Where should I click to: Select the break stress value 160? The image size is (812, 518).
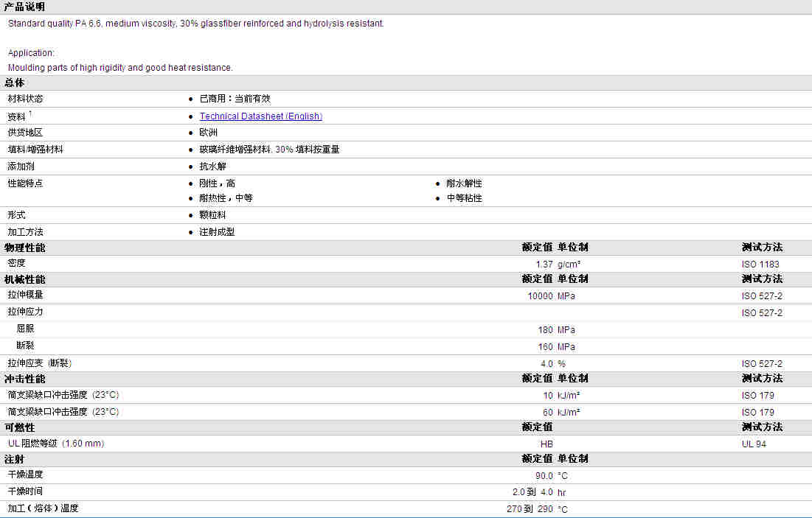pyautogui.click(x=546, y=347)
